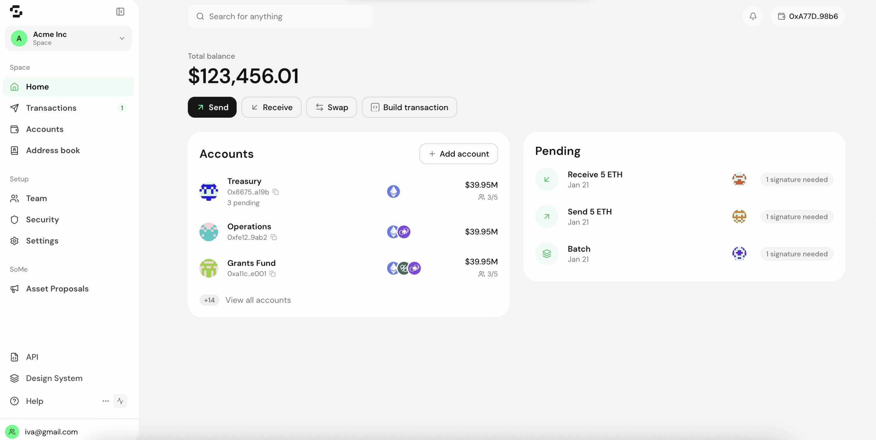Click signature needed badge for Receive 5 ETH
Image resolution: width=876 pixels, height=440 pixels.
point(797,180)
